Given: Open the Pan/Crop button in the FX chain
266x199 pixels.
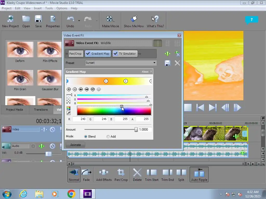Looking at the screenshot, I should [x=75, y=54].
